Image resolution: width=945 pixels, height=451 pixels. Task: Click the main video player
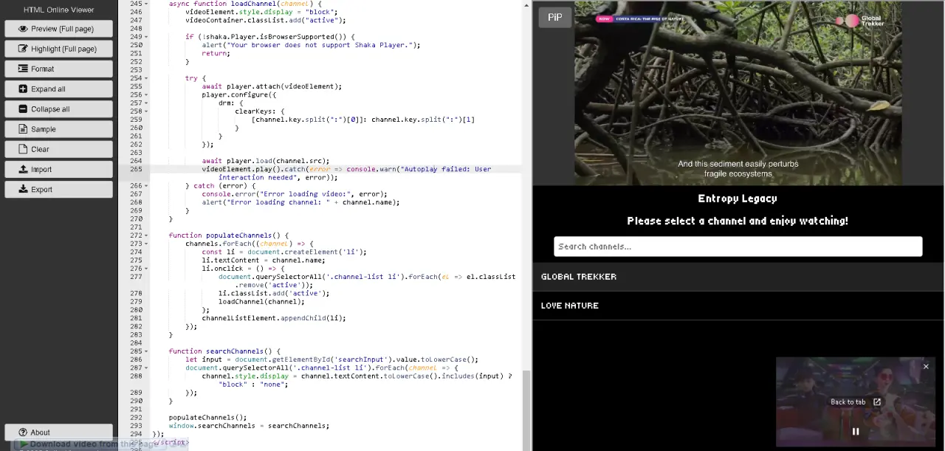pyautogui.click(x=738, y=92)
